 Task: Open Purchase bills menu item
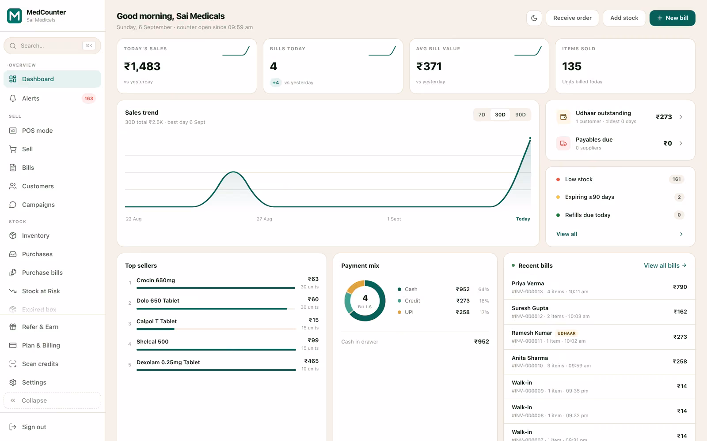[52, 273]
